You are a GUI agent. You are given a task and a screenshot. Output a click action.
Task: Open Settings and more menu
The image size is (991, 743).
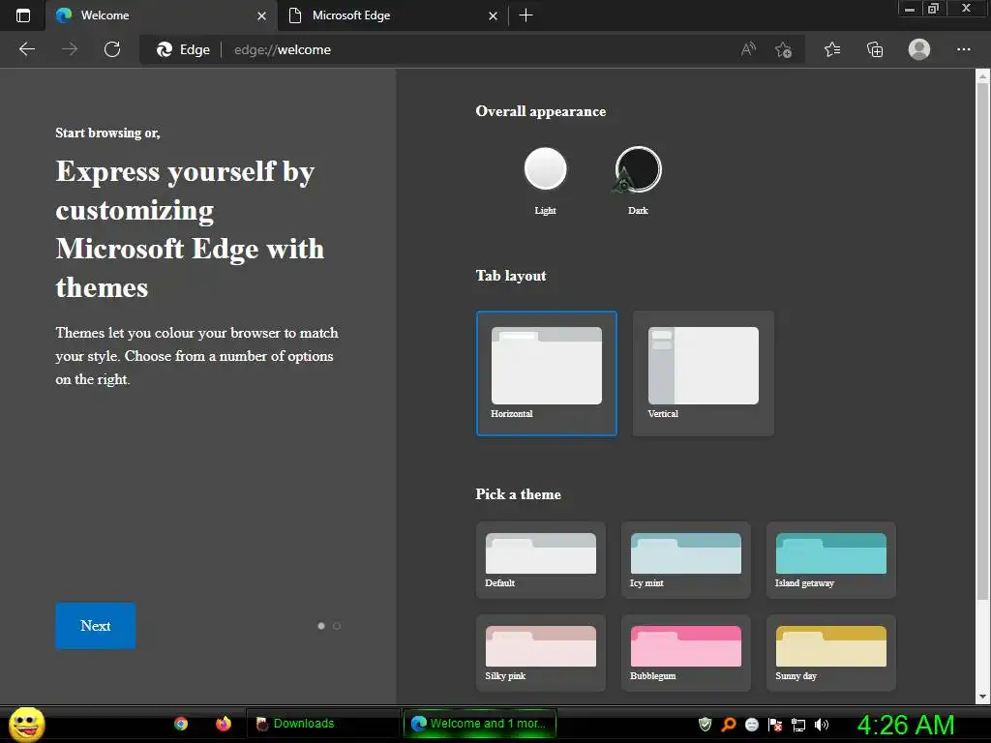tap(963, 49)
